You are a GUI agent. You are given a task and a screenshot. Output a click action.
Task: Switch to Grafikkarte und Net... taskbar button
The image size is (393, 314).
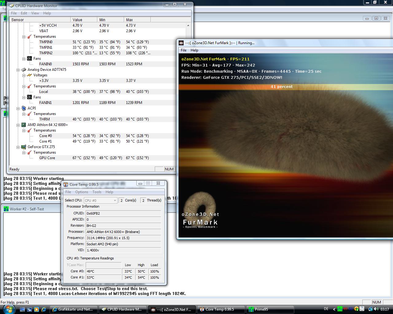(x=74, y=309)
